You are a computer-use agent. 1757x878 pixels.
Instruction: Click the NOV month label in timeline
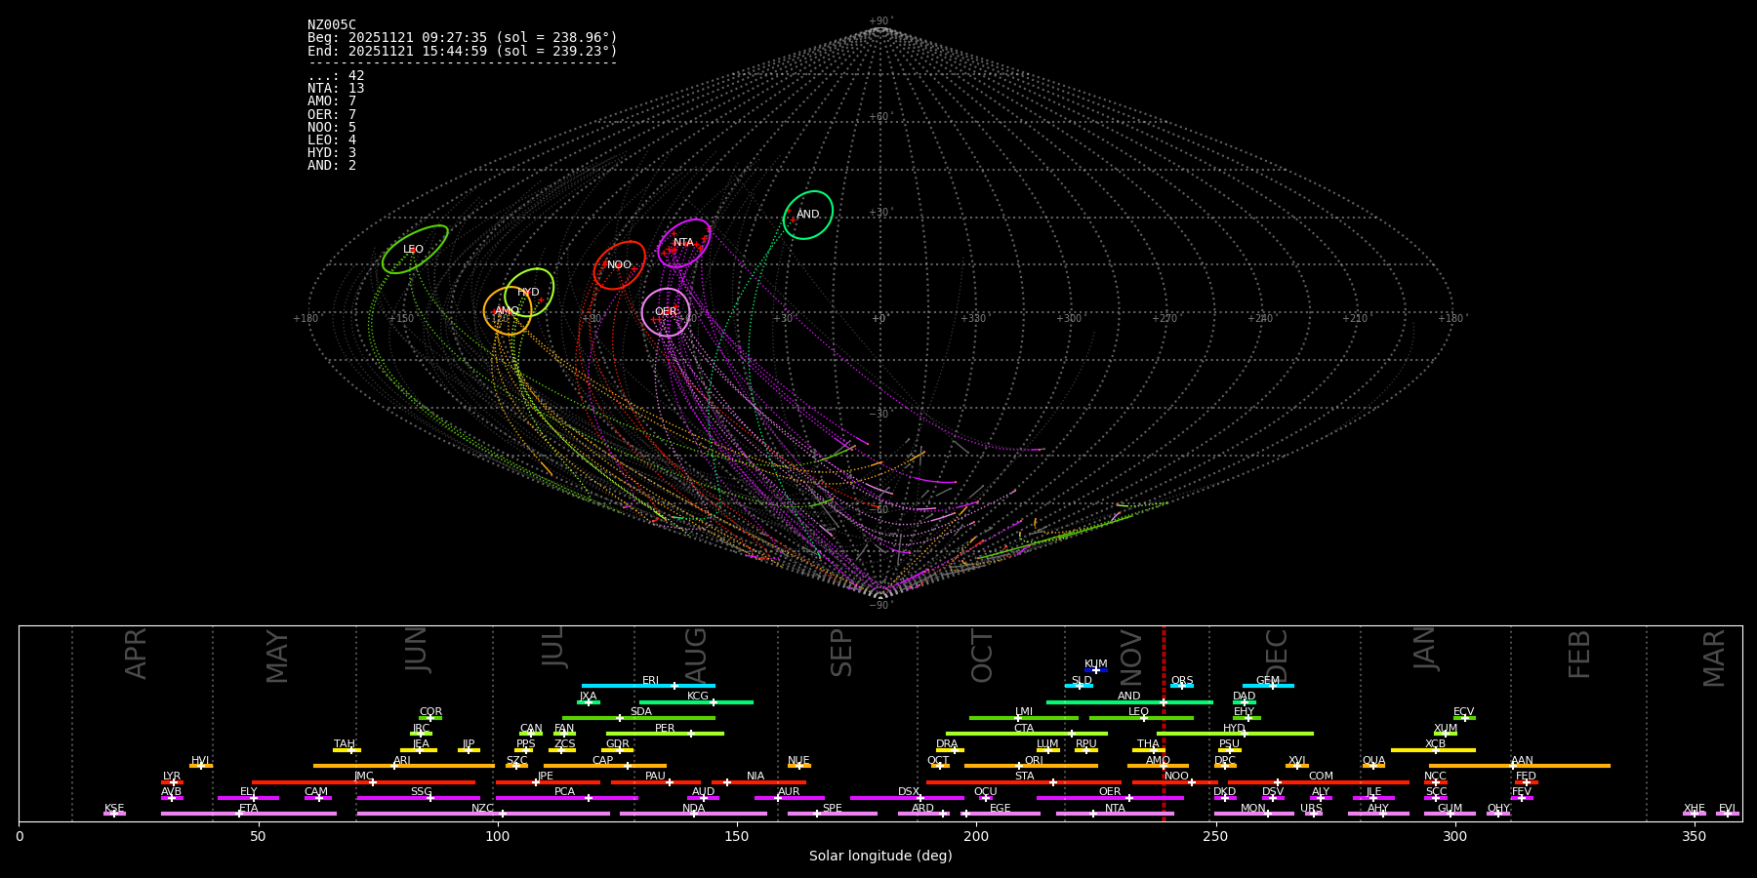tap(1131, 658)
